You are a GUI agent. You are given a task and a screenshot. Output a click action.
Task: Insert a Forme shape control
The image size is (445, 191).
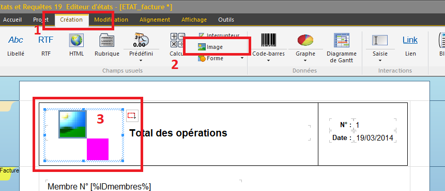[x=211, y=58]
